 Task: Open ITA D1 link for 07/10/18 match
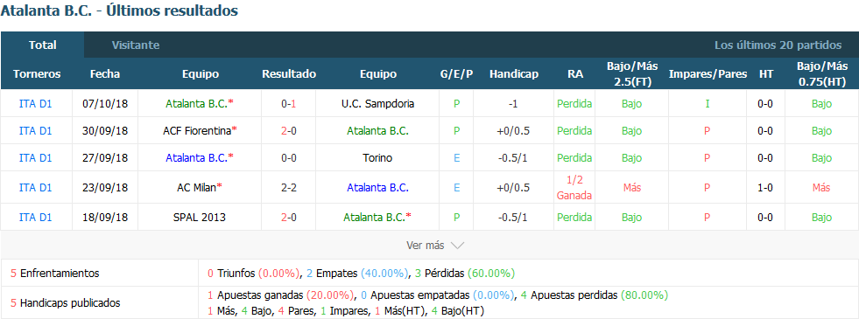(x=36, y=103)
